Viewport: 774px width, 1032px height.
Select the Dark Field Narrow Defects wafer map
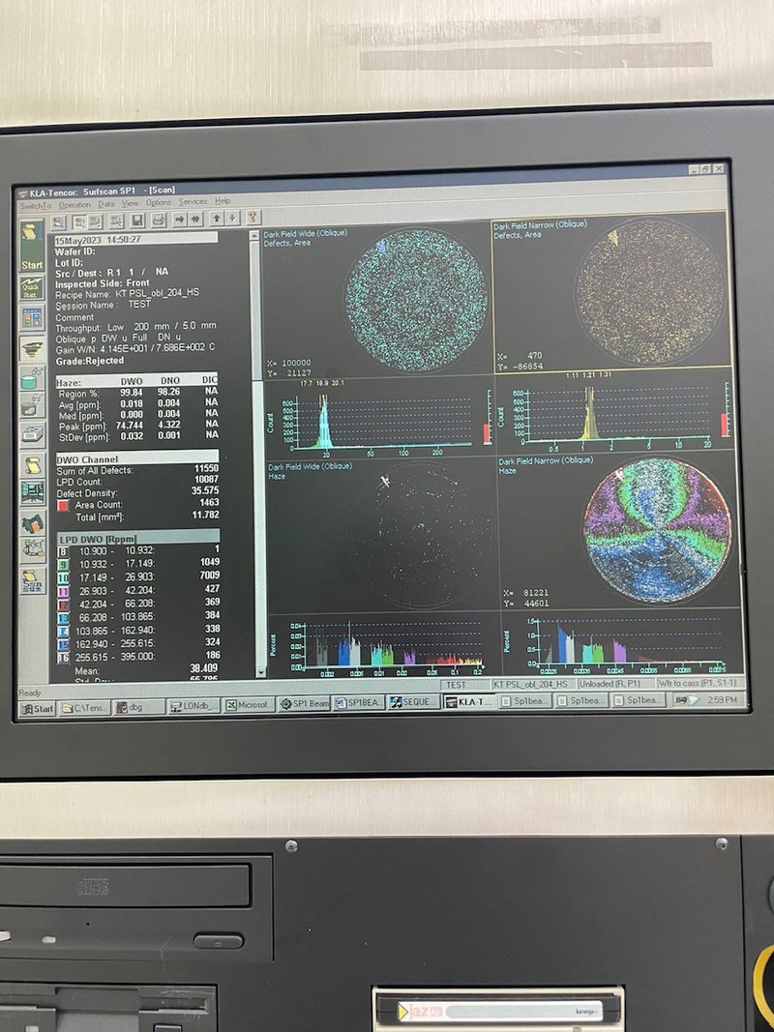pos(649,291)
